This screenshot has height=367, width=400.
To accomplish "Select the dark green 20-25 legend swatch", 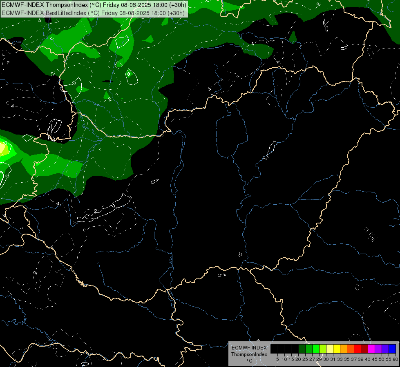I will [x=302, y=349].
